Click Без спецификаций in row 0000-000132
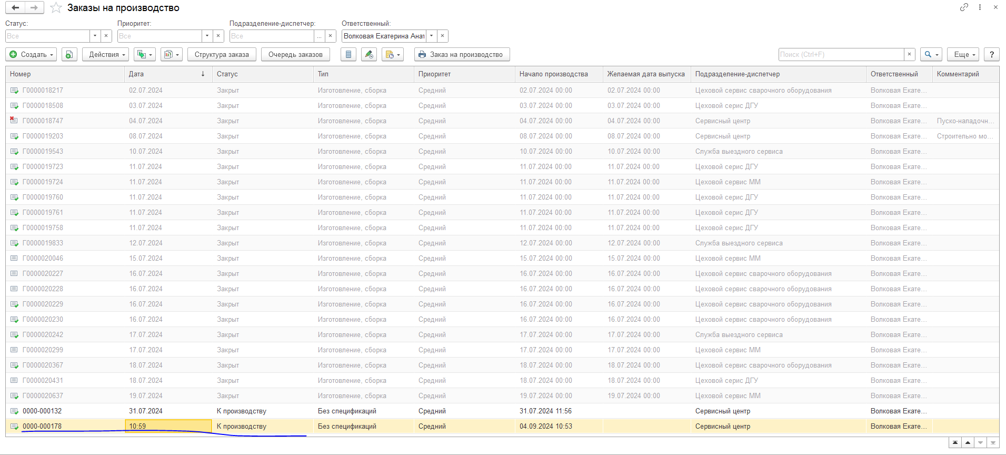The height and width of the screenshot is (455, 1006). coord(347,411)
